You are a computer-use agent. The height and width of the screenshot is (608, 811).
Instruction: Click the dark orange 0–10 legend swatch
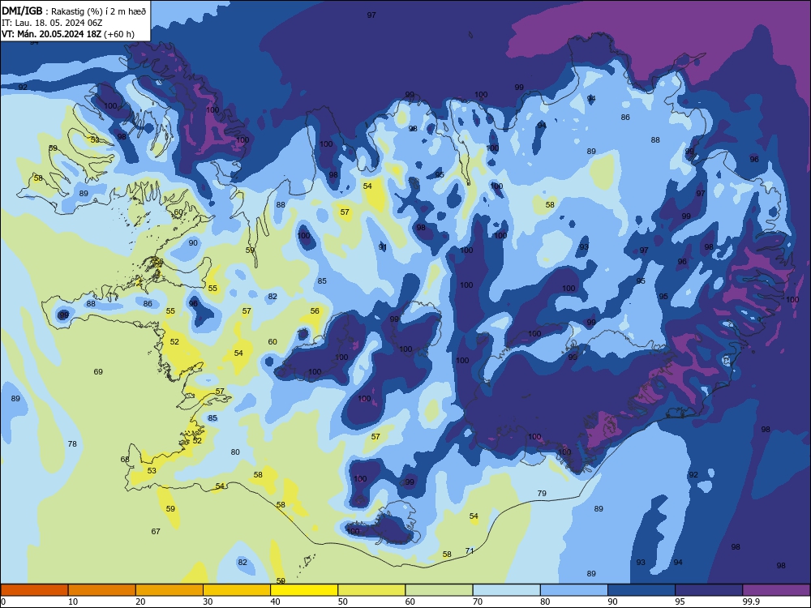(x=34, y=590)
